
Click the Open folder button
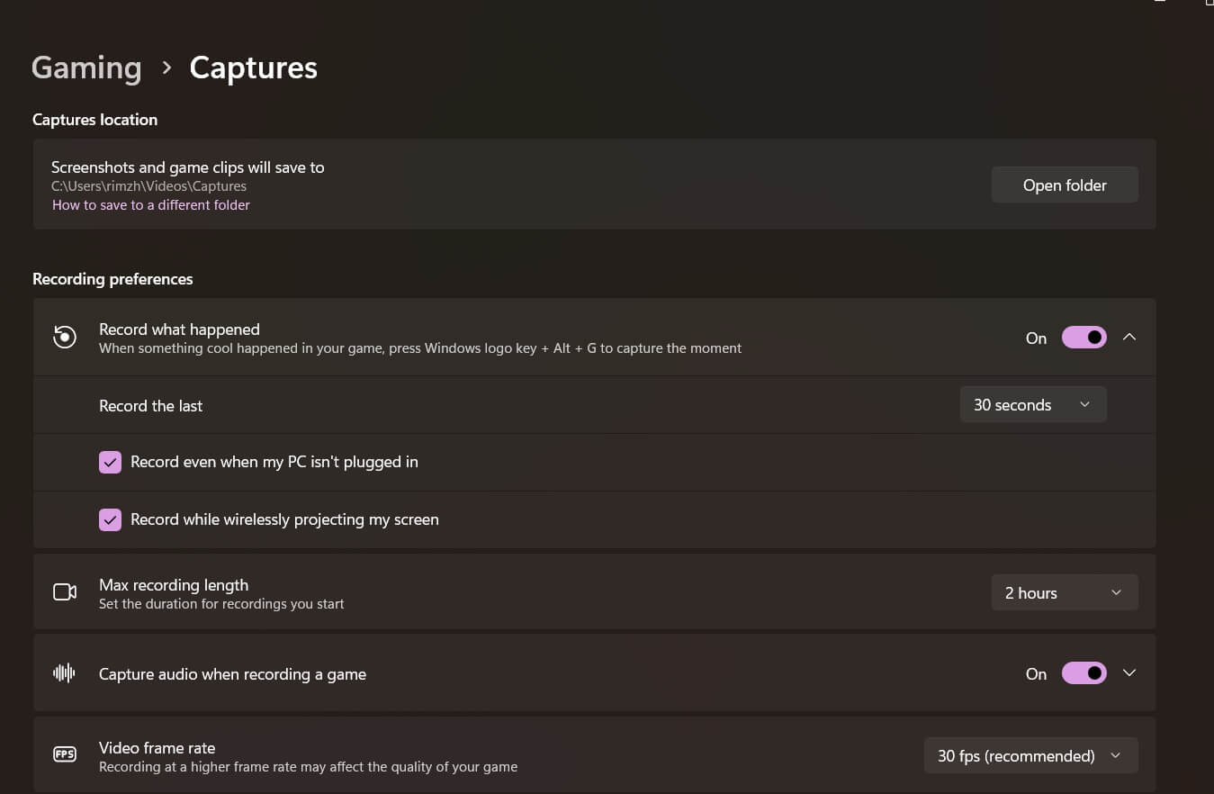tap(1065, 185)
